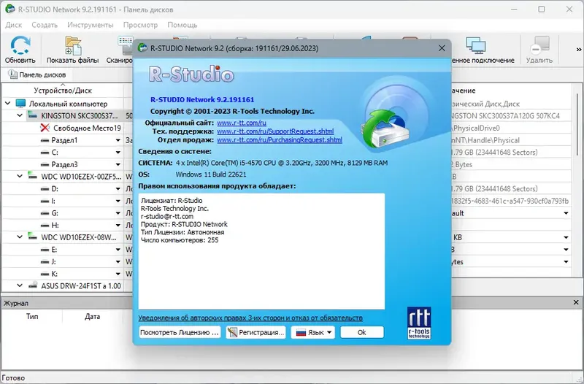The image size is (584, 384).
Task: Open the Помощь menu
Action: [182, 25]
